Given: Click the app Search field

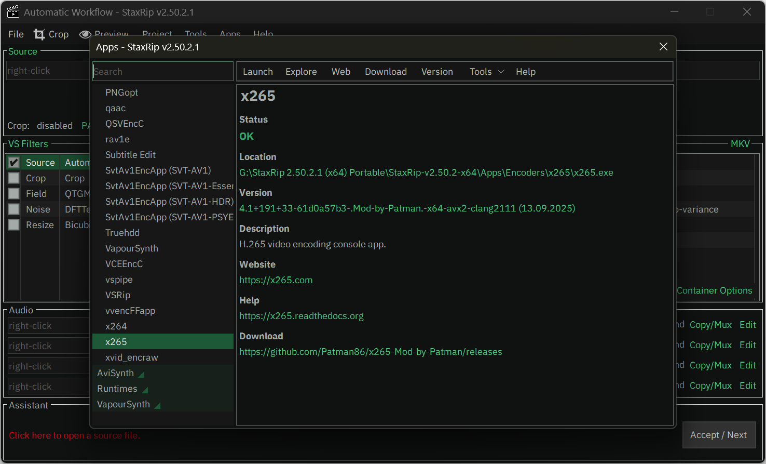Looking at the screenshot, I should tap(162, 72).
